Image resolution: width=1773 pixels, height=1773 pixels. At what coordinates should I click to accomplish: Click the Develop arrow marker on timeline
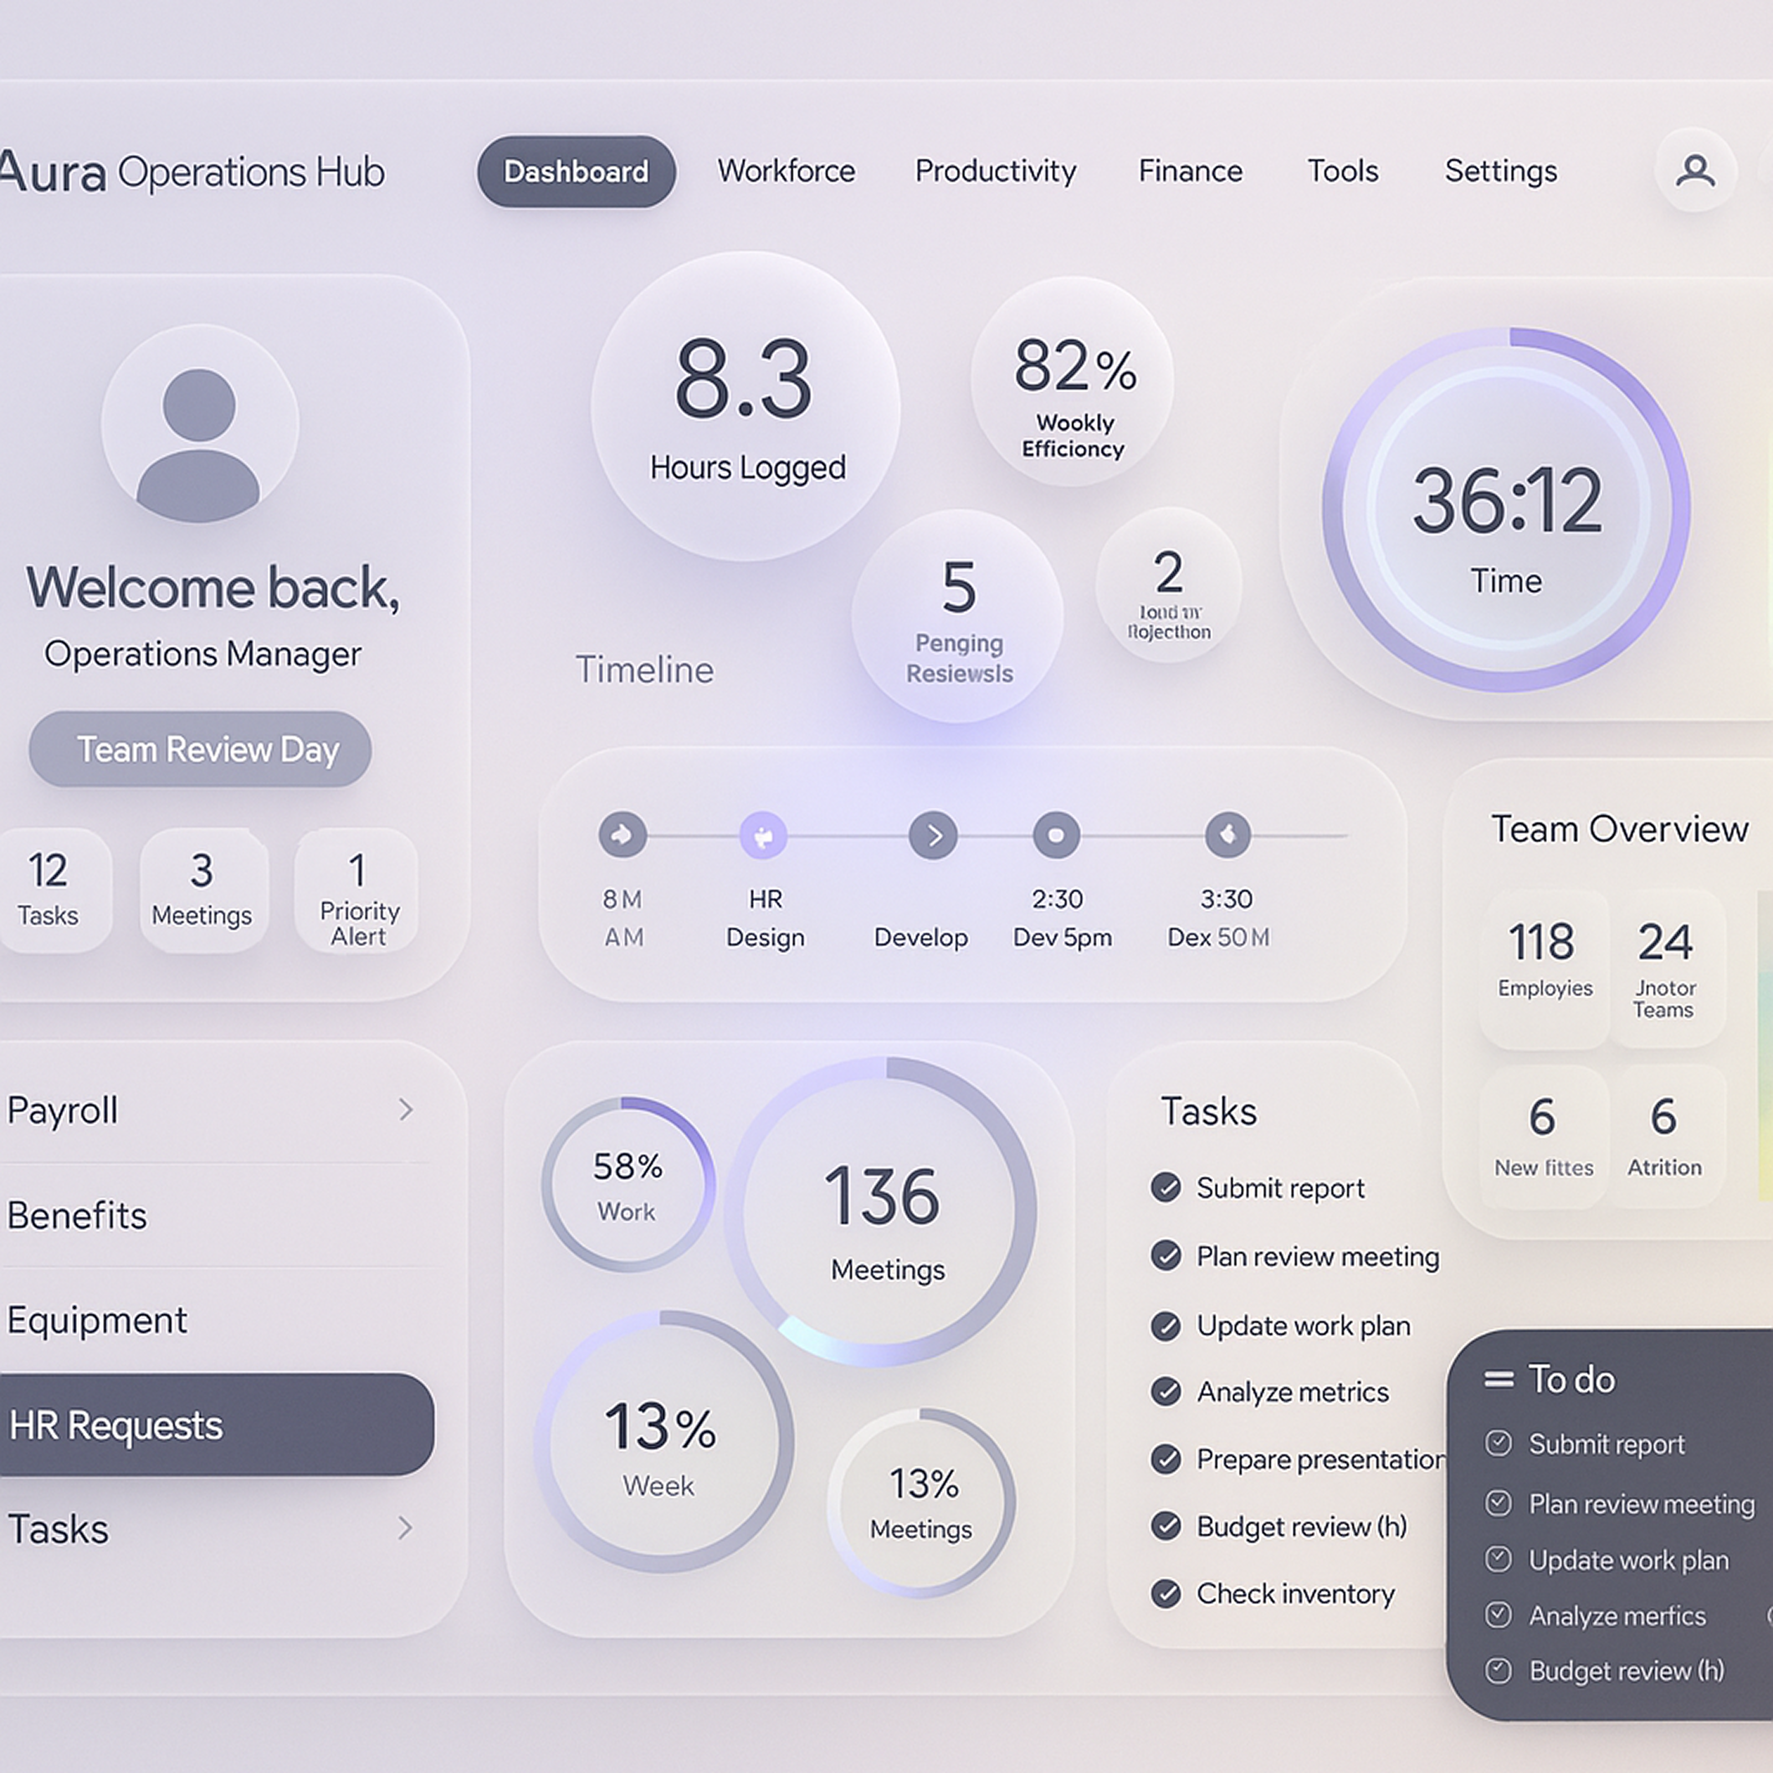[933, 835]
